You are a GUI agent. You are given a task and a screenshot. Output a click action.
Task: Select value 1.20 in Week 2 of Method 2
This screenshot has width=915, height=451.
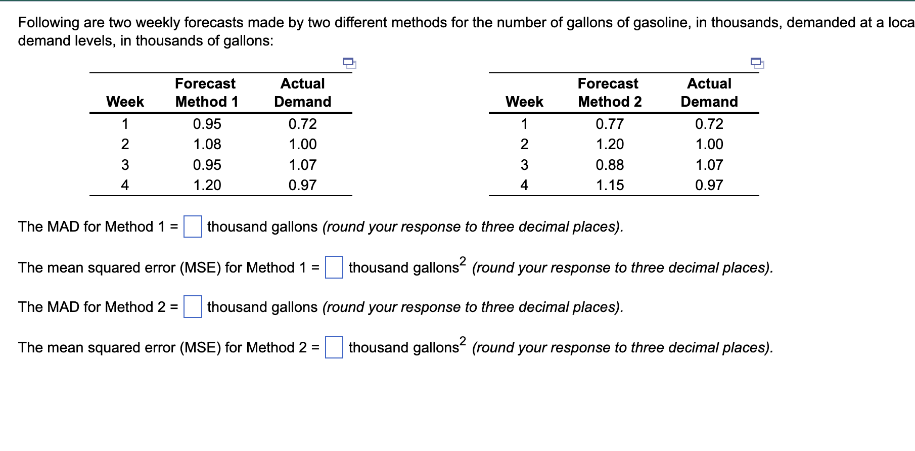pos(610,144)
